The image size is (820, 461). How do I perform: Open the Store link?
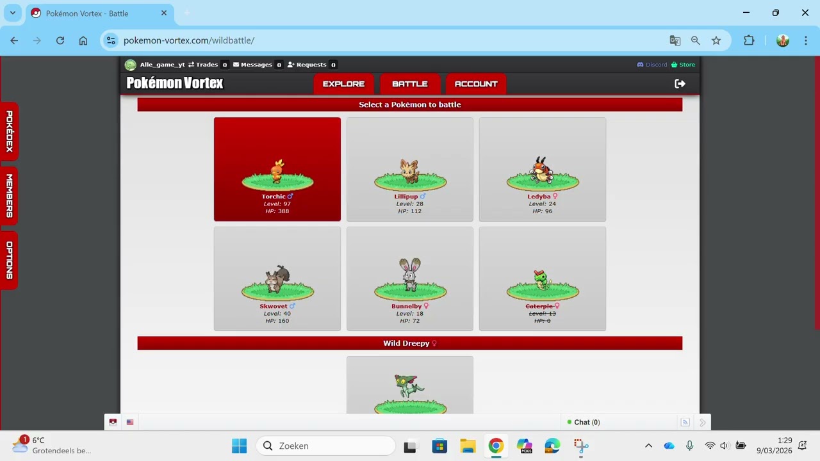point(683,65)
